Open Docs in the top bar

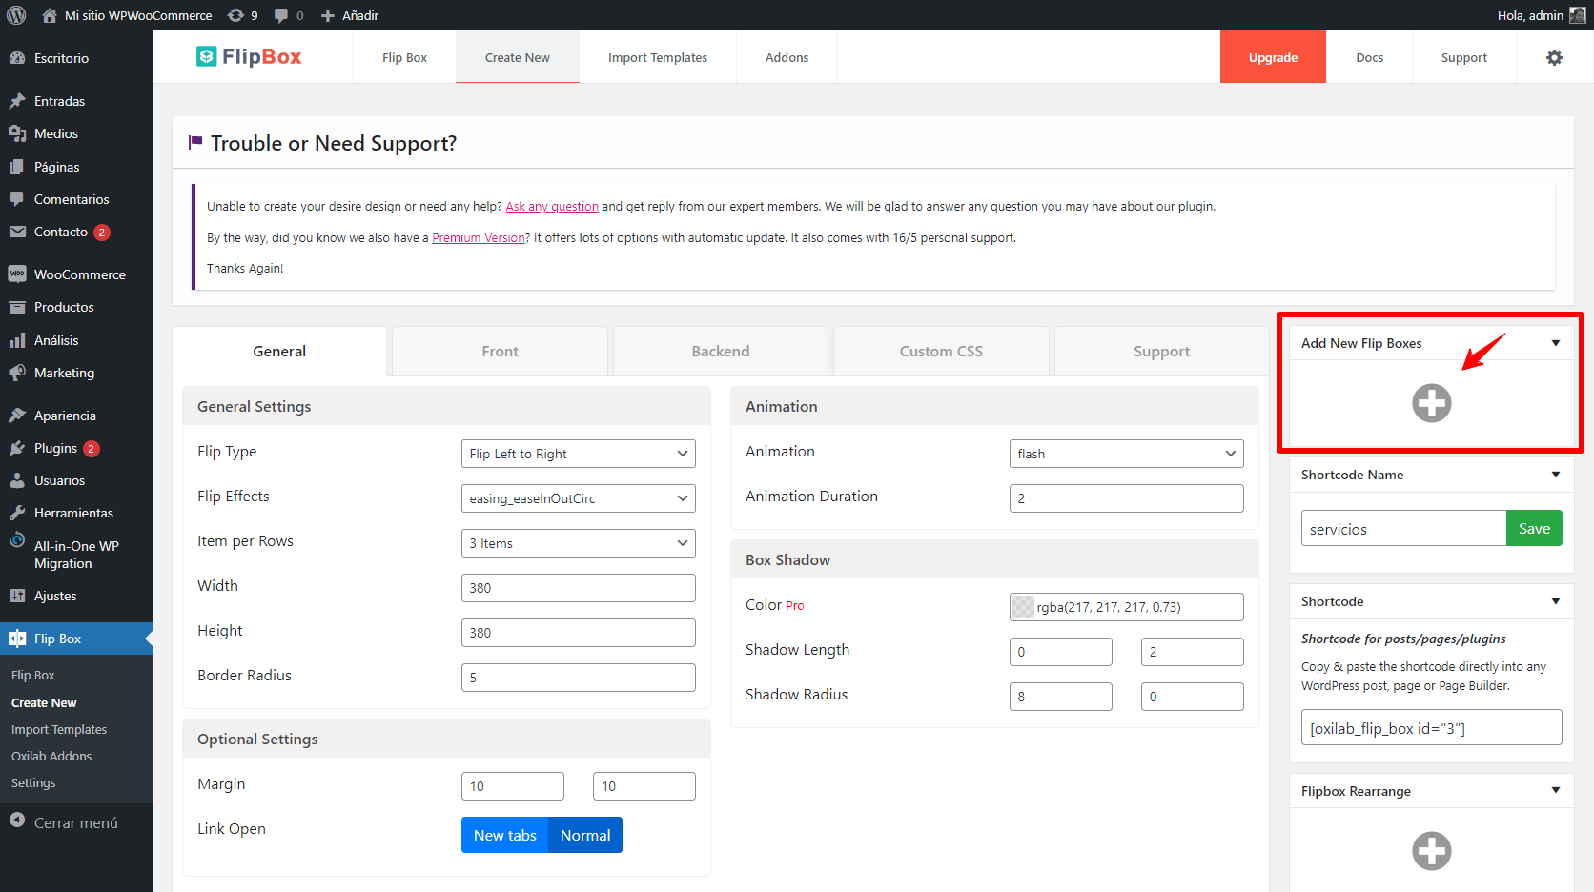tap(1369, 57)
